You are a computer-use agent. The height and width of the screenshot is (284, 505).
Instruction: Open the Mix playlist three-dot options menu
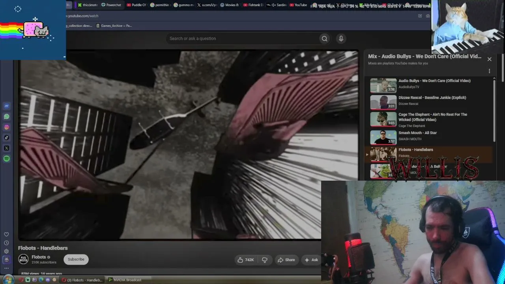pos(489,71)
